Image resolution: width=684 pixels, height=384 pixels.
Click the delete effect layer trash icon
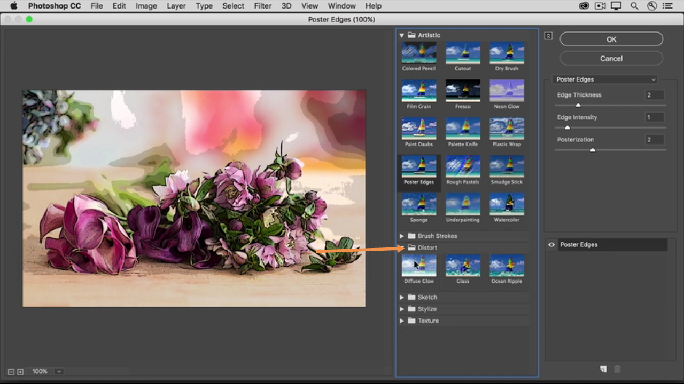(x=617, y=369)
